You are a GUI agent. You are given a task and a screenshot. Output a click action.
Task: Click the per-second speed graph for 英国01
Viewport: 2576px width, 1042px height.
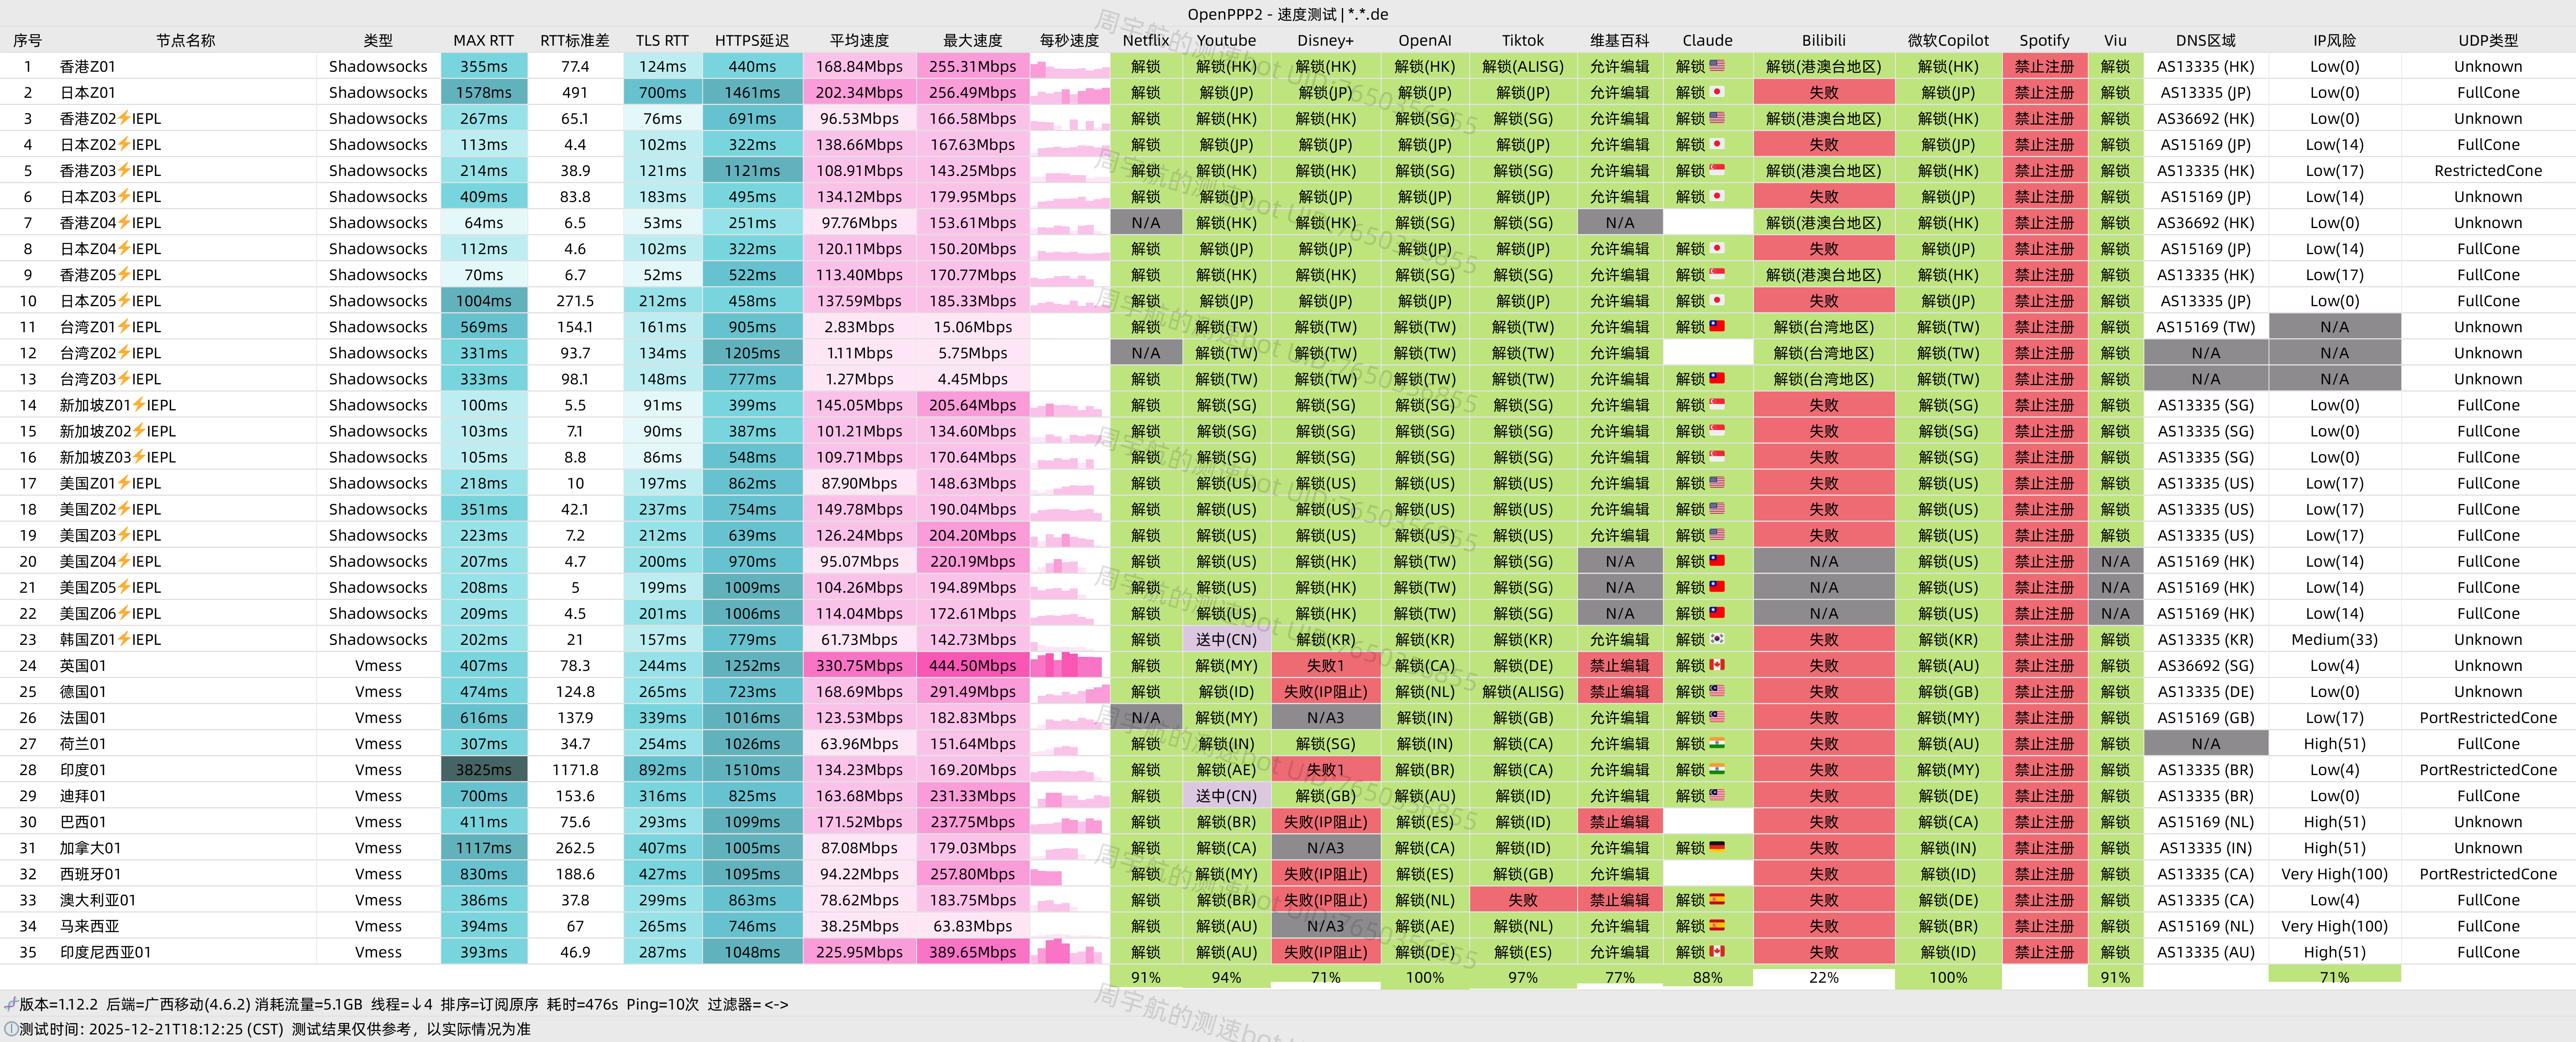coord(1069,665)
